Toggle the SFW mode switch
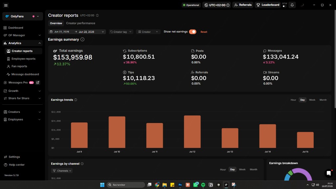Image resolution: width=336 pixels, height=189 pixels. click(x=284, y=6)
